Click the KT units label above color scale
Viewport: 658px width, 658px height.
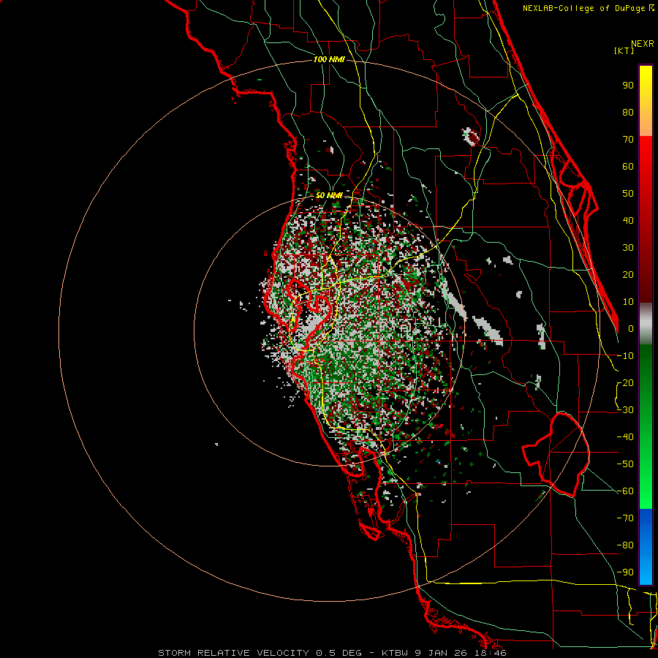click(x=624, y=50)
